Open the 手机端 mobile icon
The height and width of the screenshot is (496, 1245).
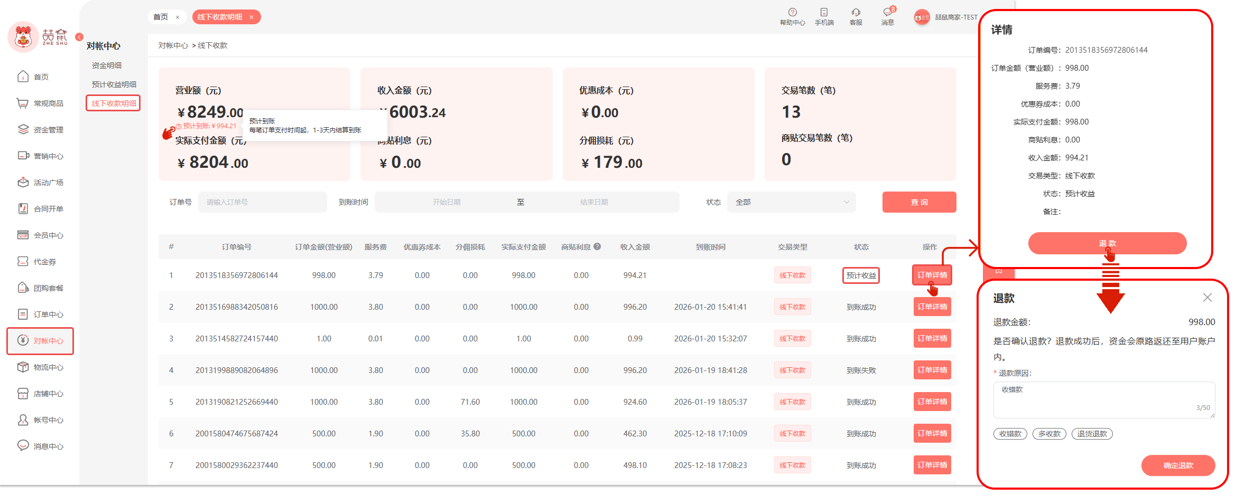pyautogui.click(x=824, y=12)
